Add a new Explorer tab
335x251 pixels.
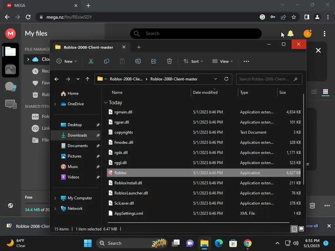pyautogui.click(x=139, y=47)
